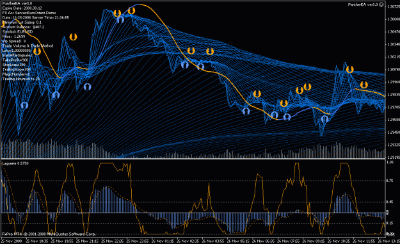Click the blue up arrow before the 26 Nov 10:35 spike
The image size is (400, 244).
pyautogui.click(x=324, y=119)
